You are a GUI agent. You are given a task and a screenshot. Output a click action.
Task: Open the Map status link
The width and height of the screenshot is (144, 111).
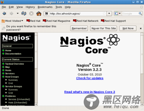[7, 67]
